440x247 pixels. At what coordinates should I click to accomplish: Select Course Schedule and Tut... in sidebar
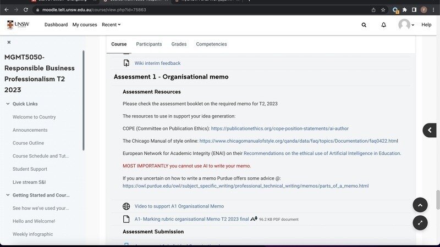41,156
